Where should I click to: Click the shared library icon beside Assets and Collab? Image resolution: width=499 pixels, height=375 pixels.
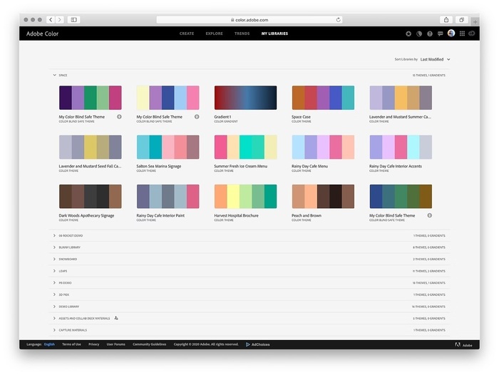116,318
